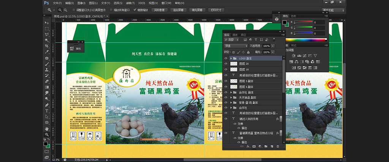389x162 pixels.
Task: Select the Horizontal Type tool
Action: tap(47, 111)
